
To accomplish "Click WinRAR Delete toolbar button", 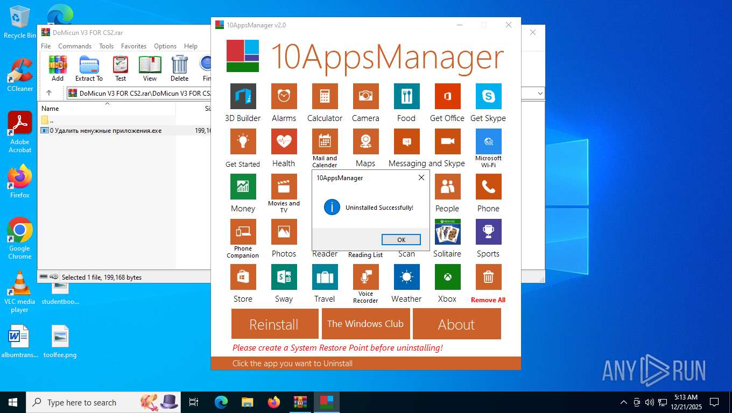I will (x=179, y=68).
